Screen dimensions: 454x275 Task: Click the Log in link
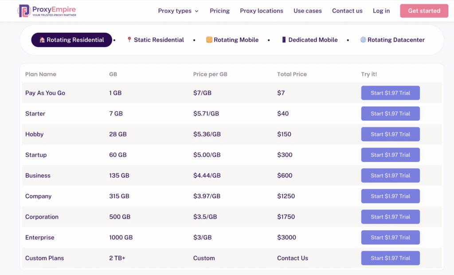tap(381, 11)
